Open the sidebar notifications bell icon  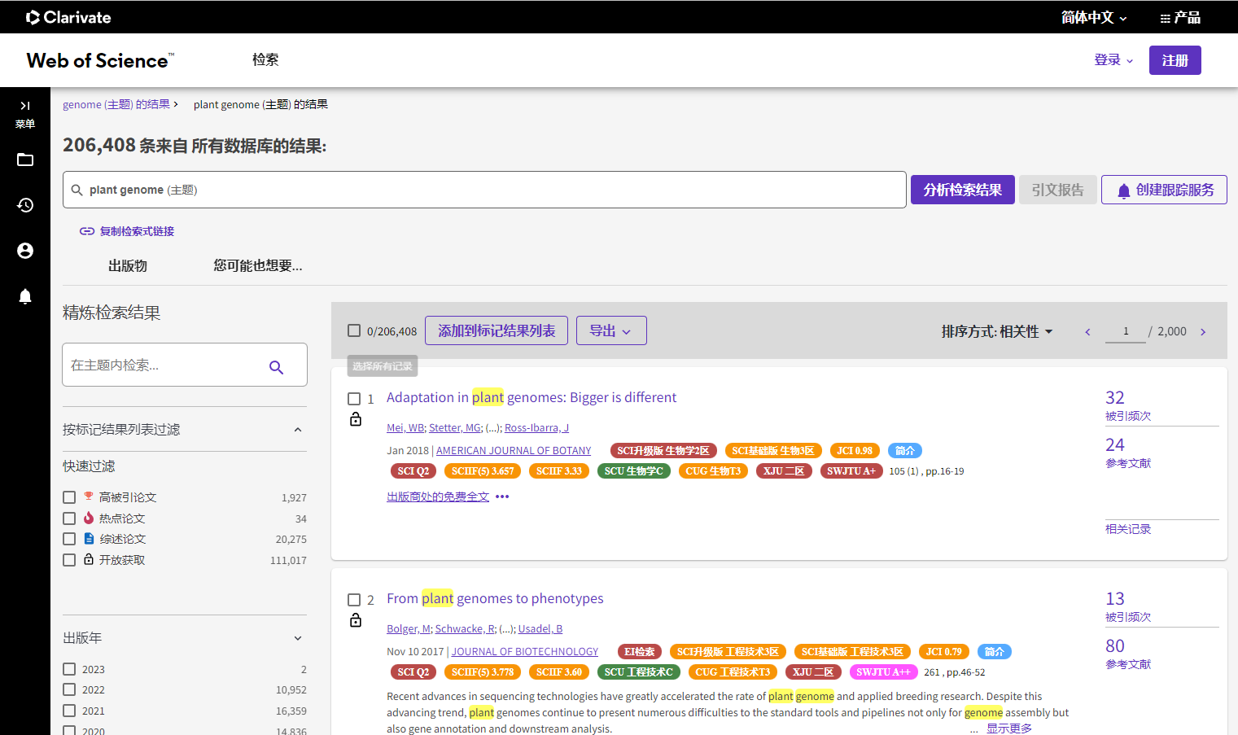tap(25, 296)
